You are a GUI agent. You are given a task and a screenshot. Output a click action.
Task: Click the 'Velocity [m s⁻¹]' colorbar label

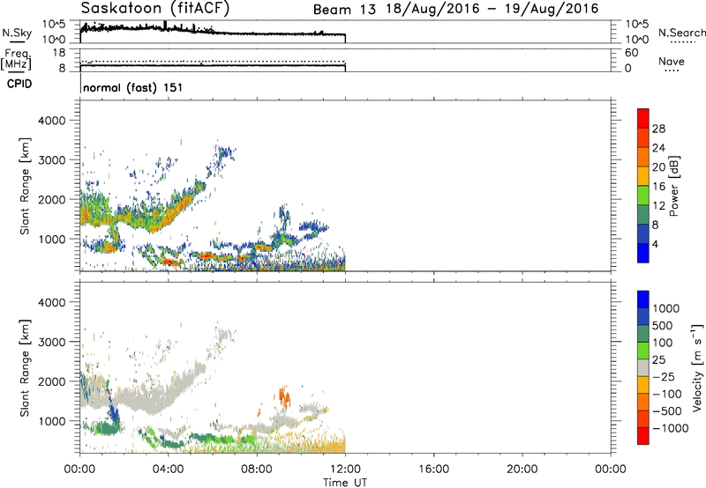click(x=698, y=367)
